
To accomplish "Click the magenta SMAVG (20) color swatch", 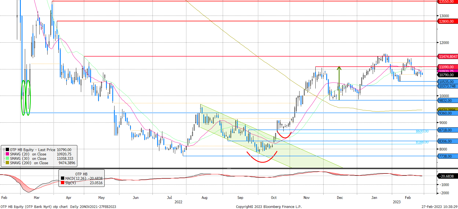I will pos(7,154).
